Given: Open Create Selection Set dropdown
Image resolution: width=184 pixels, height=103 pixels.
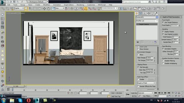Looking at the screenshot, I should pyautogui.click(x=110, y=8).
